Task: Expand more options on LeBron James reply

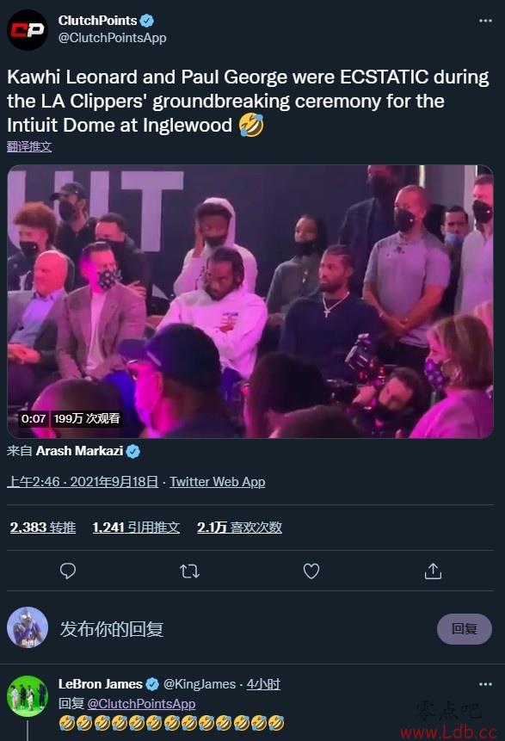Action: [x=485, y=684]
